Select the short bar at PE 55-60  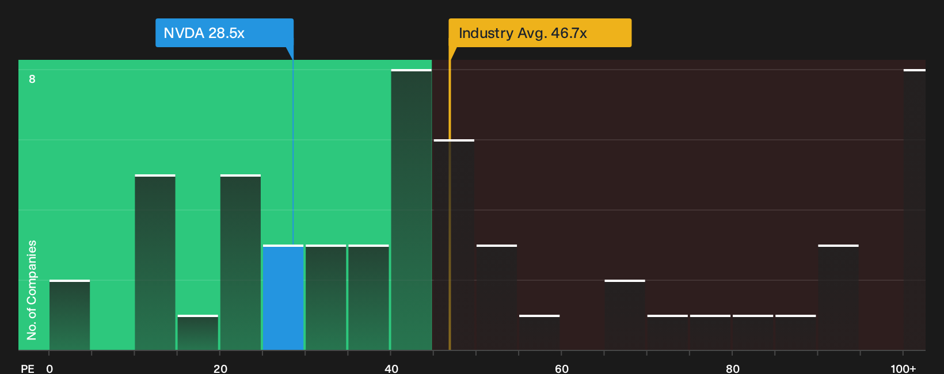(539, 333)
